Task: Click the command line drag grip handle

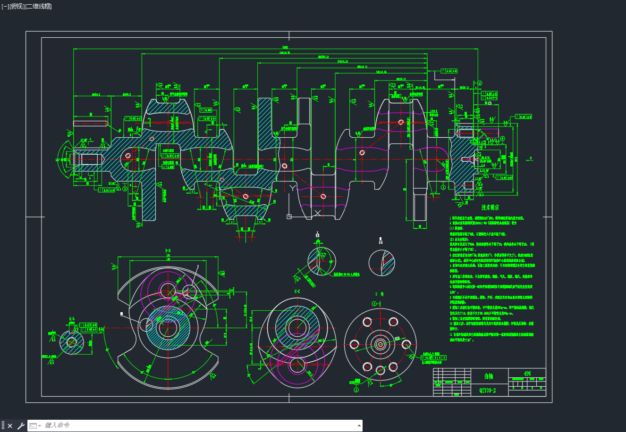Action: 3,426
